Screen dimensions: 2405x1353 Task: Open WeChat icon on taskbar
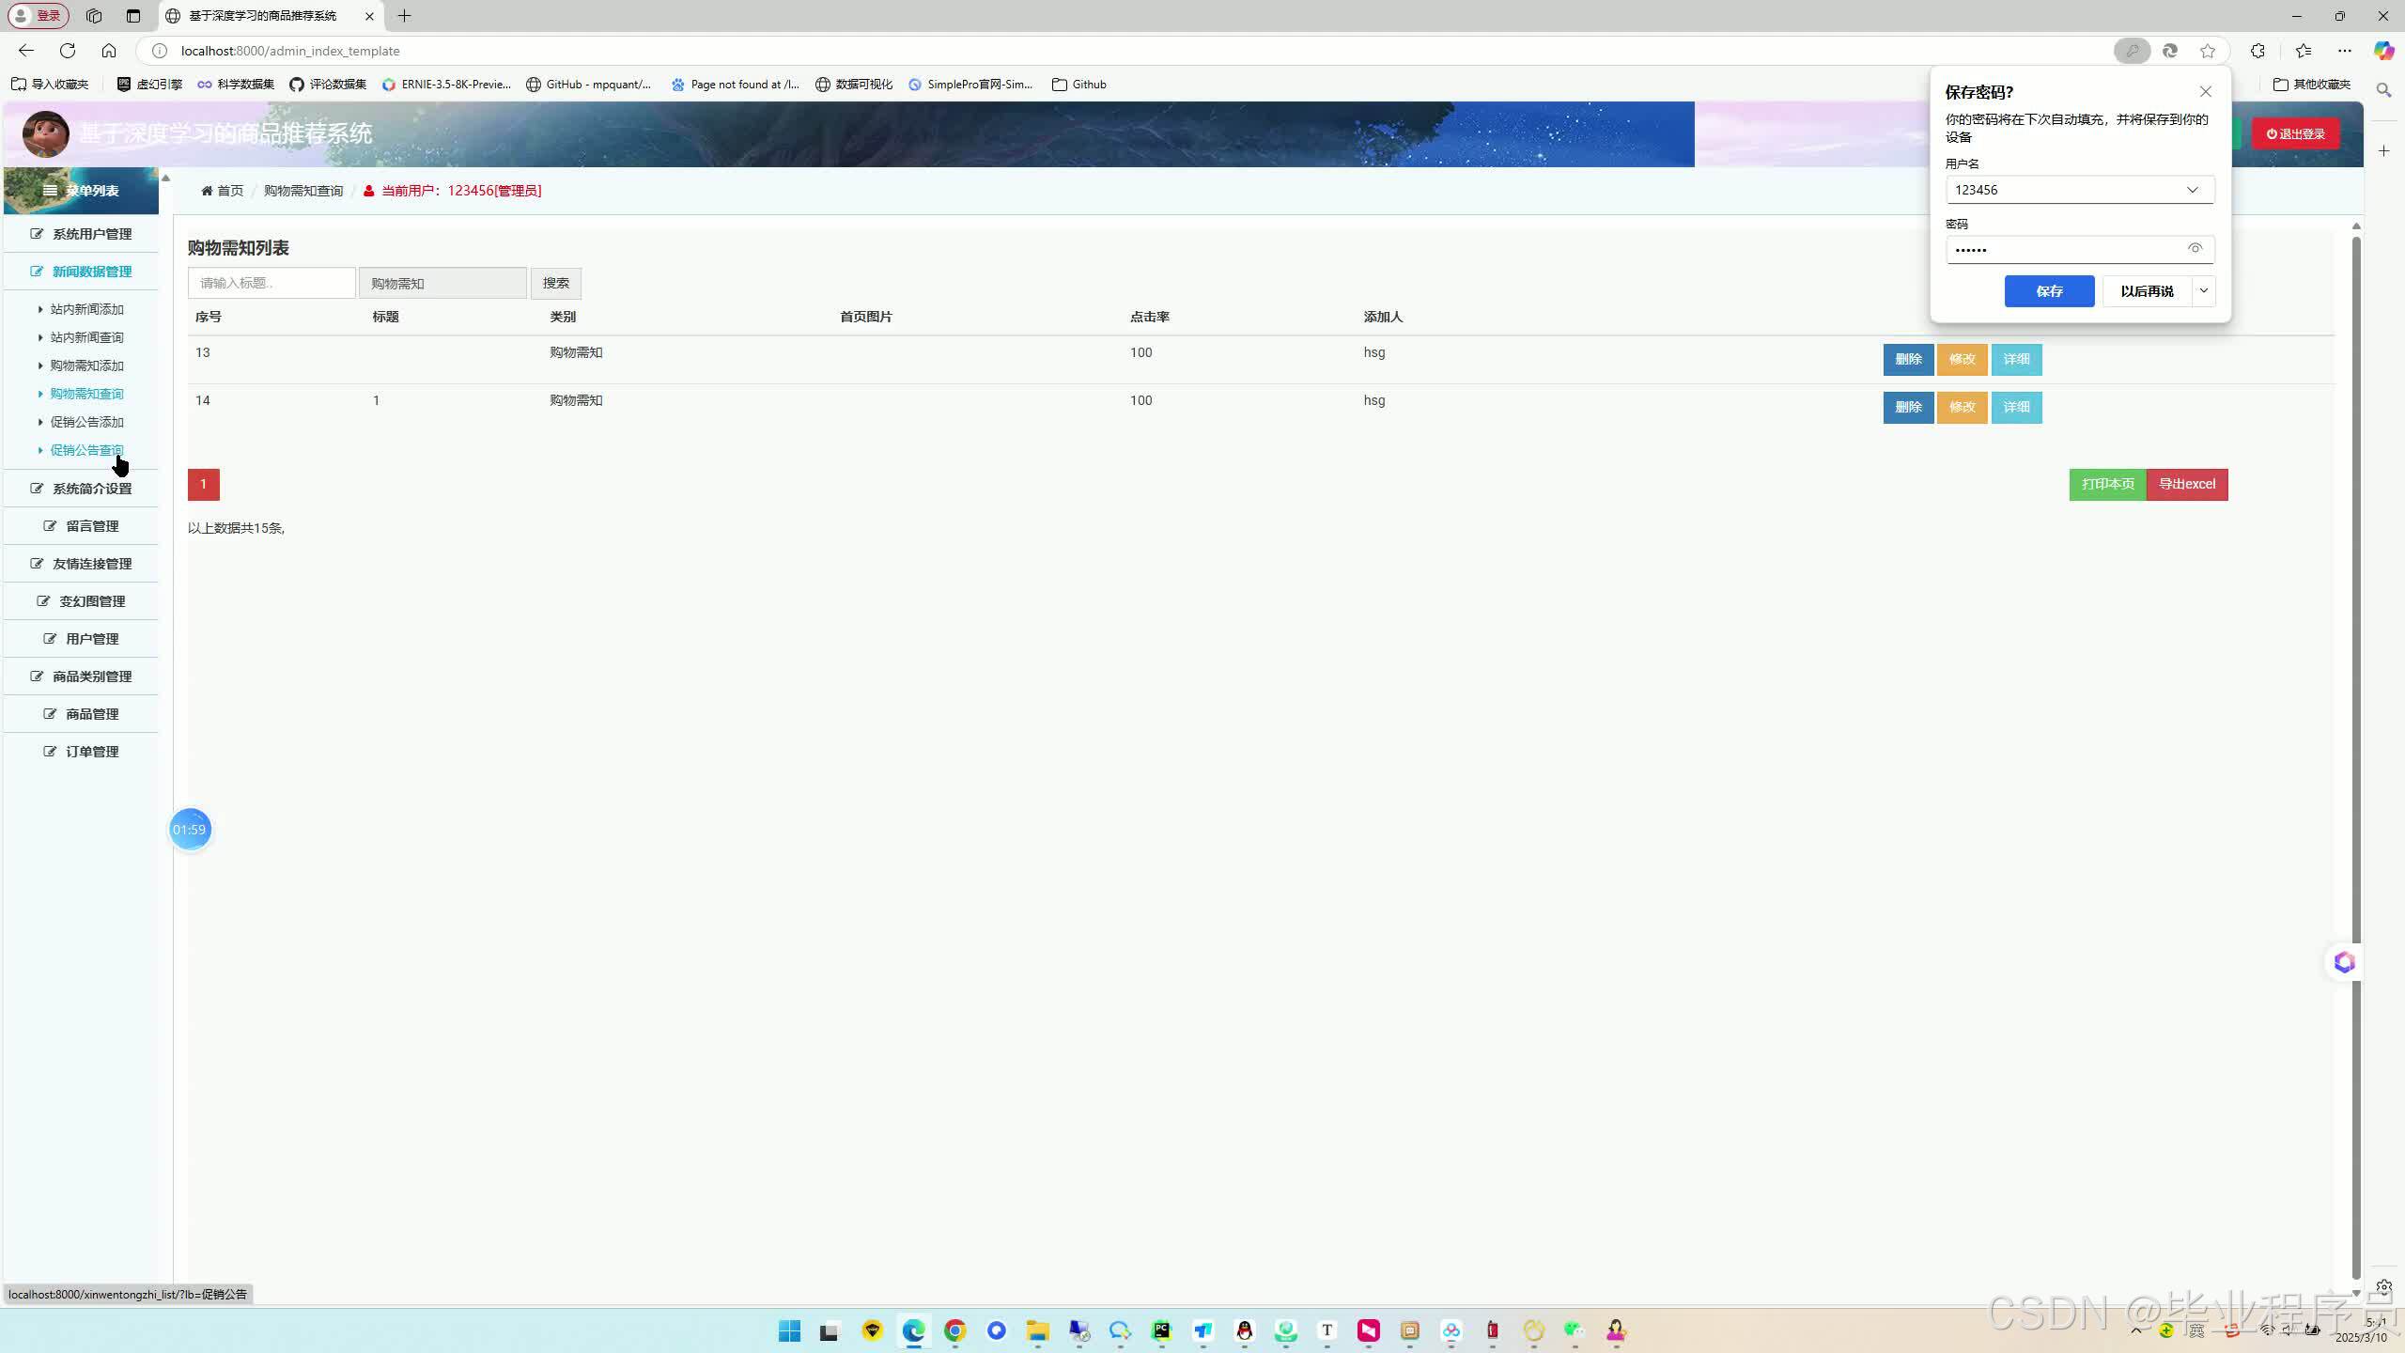tap(1575, 1330)
